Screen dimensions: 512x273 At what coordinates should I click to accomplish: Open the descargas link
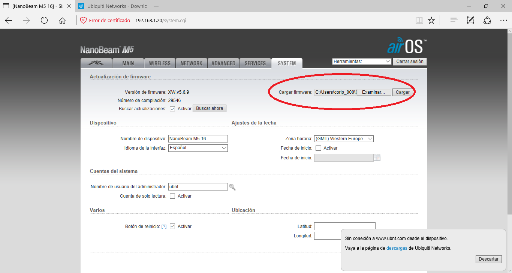pyautogui.click(x=397, y=248)
